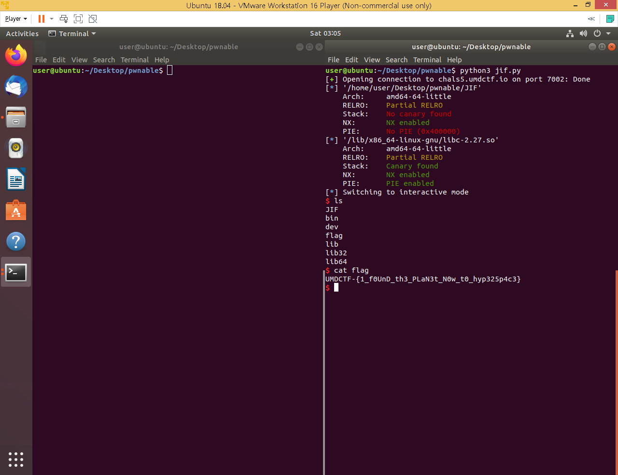This screenshot has width=618, height=475.
Task: Click the collapse arrows icon in VMware toolbar
Action: coord(591,19)
